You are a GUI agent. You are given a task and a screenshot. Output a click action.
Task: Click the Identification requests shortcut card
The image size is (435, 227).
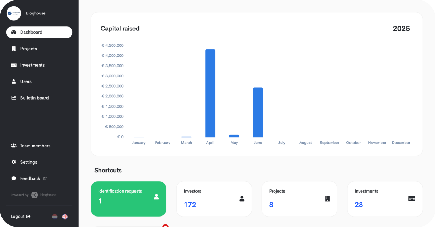(128, 199)
